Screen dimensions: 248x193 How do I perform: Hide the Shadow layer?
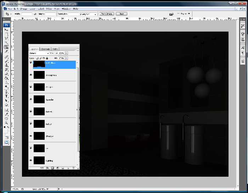(x=31, y=136)
